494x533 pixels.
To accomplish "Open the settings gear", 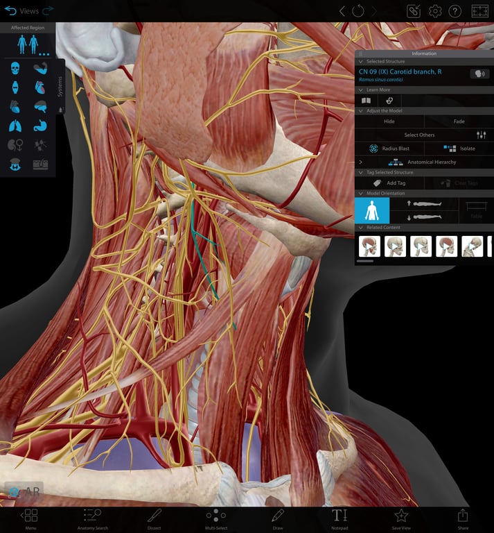I will coord(435,11).
